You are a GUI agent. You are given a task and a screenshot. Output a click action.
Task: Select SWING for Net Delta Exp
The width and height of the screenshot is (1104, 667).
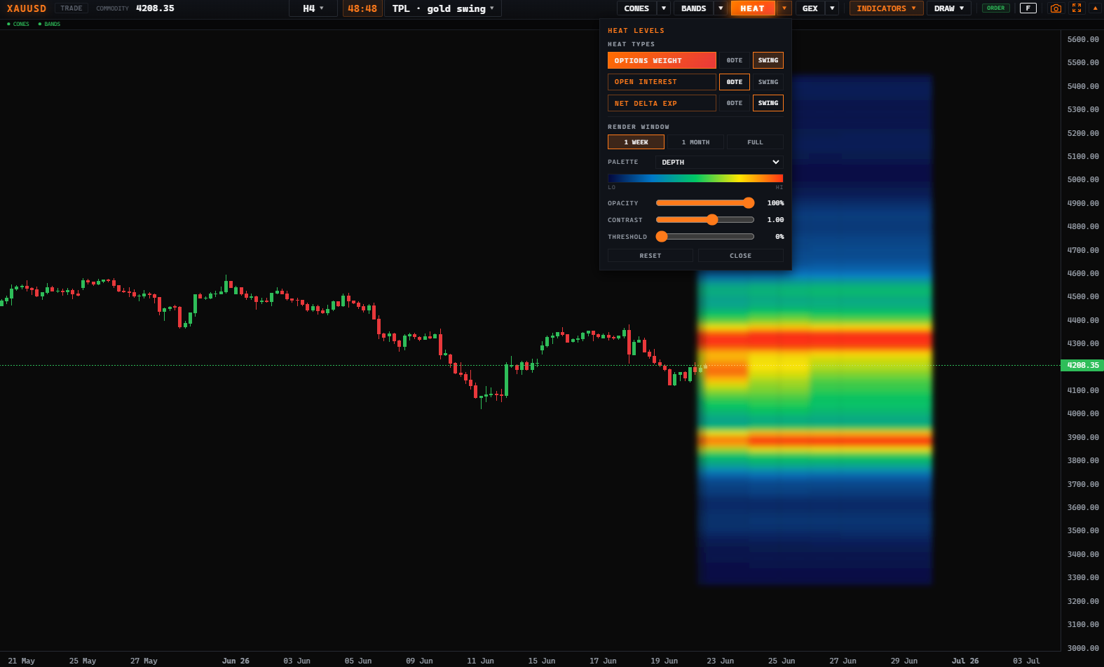[x=768, y=103]
